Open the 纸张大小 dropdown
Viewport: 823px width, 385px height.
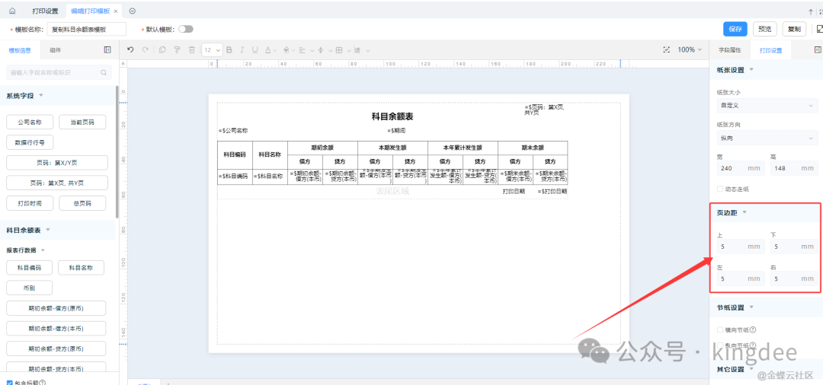click(x=767, y=106)
